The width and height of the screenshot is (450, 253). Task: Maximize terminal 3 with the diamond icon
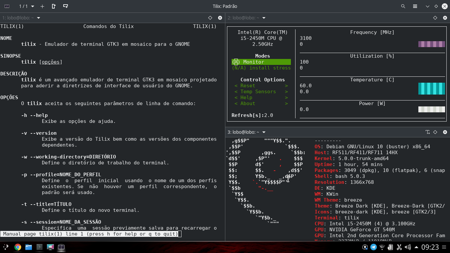coord(435,132)
